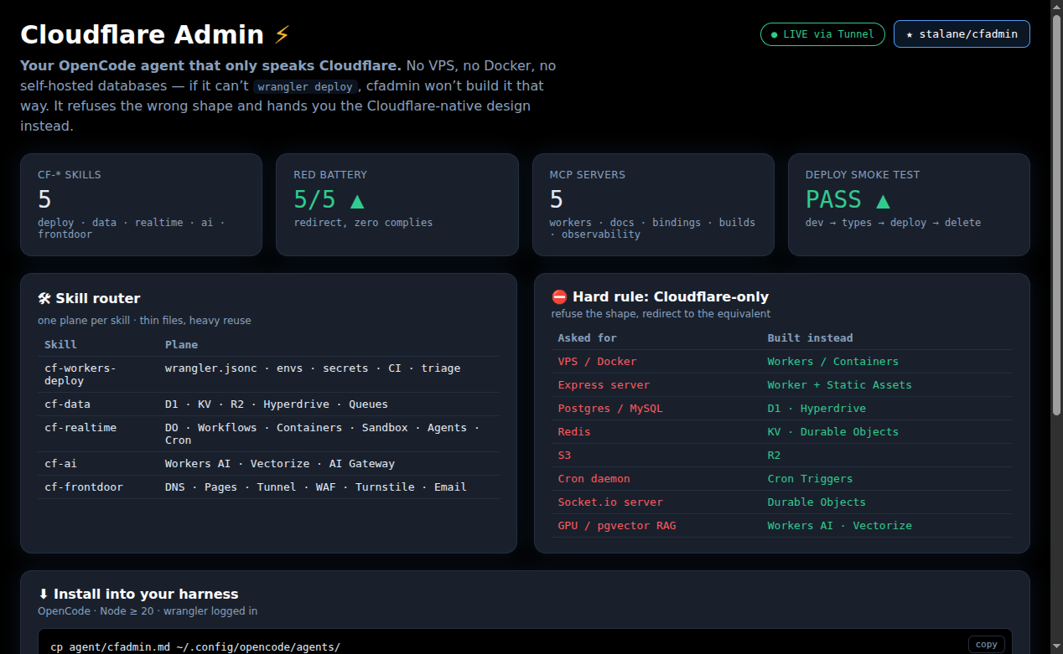Select the cf-workers-deploy skill row
The image size is (1063, 654).
click(268, 374)
